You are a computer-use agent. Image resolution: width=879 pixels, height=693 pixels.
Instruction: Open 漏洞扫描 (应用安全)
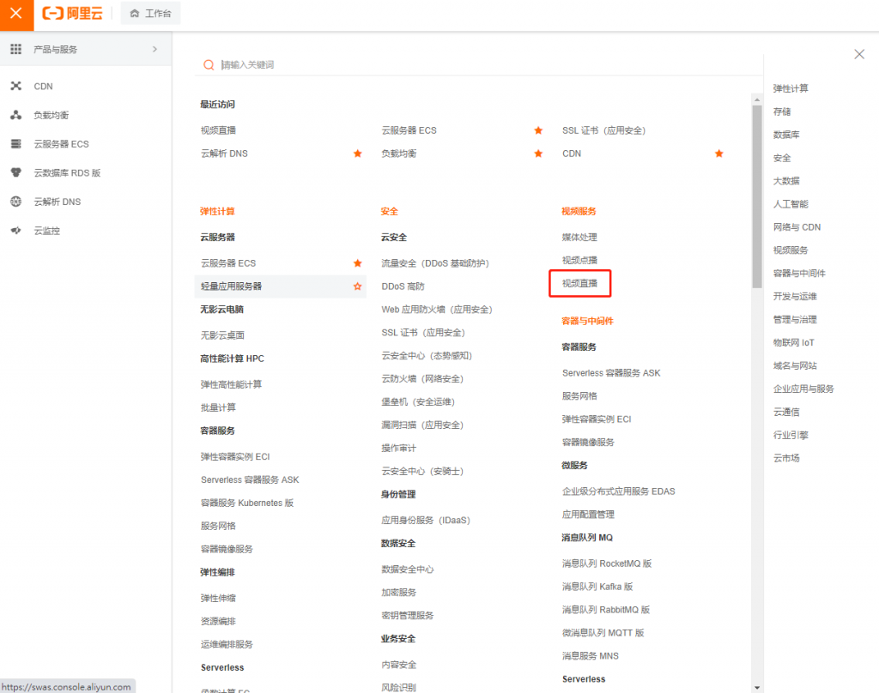422,425
